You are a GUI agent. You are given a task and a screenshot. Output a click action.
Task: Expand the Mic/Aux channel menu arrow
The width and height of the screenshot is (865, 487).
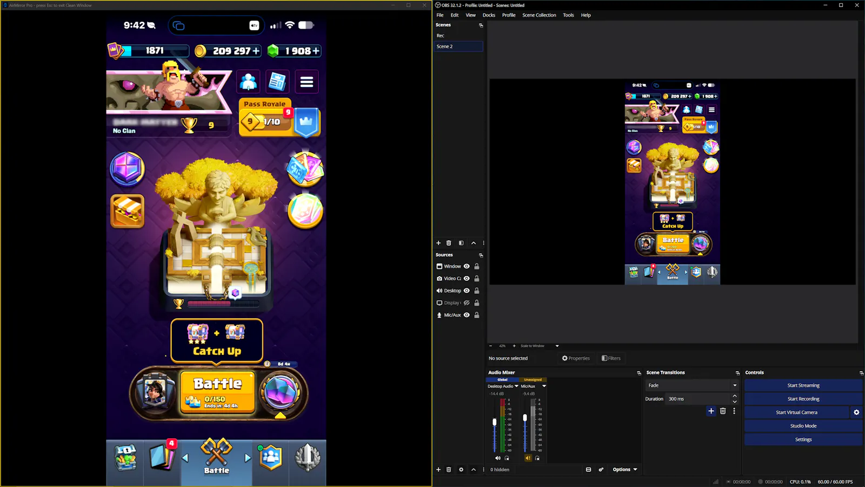coord(544,386)
